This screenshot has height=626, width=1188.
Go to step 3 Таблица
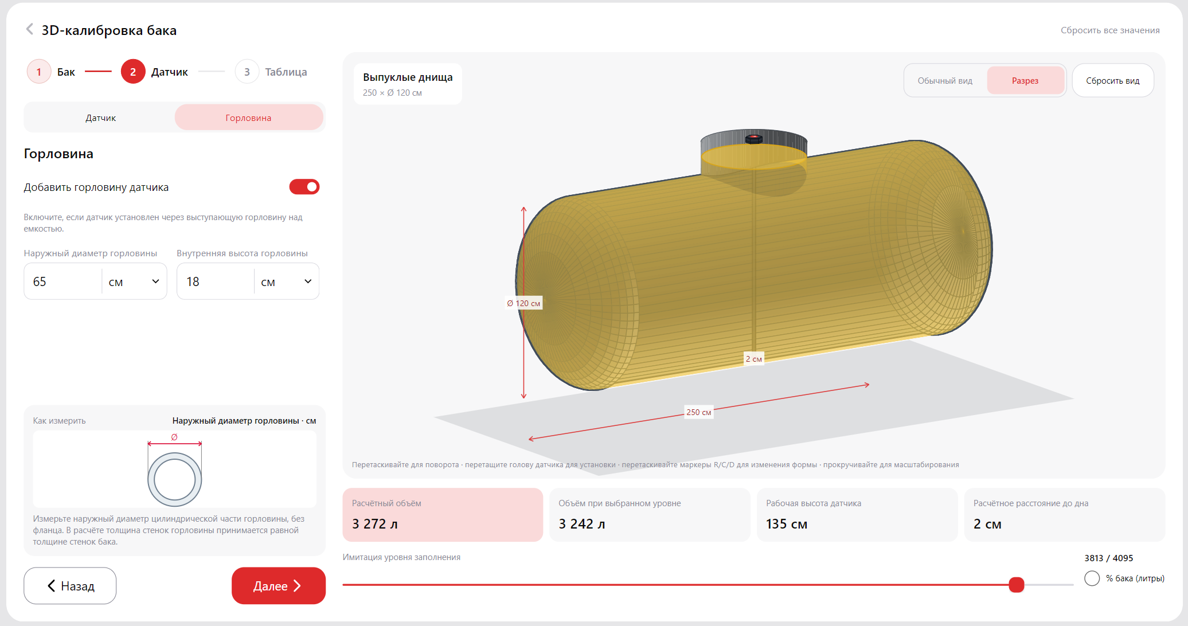(271, 72)
